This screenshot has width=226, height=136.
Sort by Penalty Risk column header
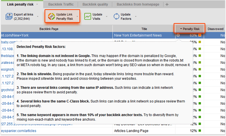(x=190, y=29)
